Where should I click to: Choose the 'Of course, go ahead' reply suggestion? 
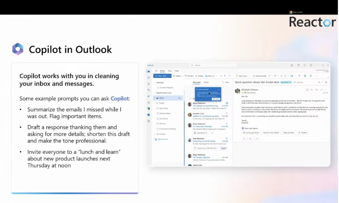[251, 133]
